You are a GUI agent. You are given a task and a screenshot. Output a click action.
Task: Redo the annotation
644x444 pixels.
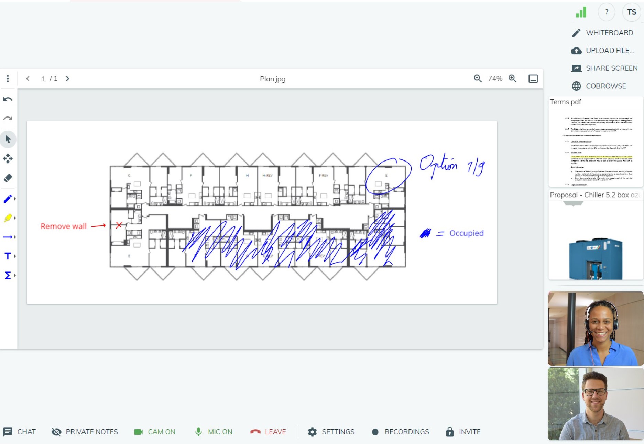pos(8,119)
